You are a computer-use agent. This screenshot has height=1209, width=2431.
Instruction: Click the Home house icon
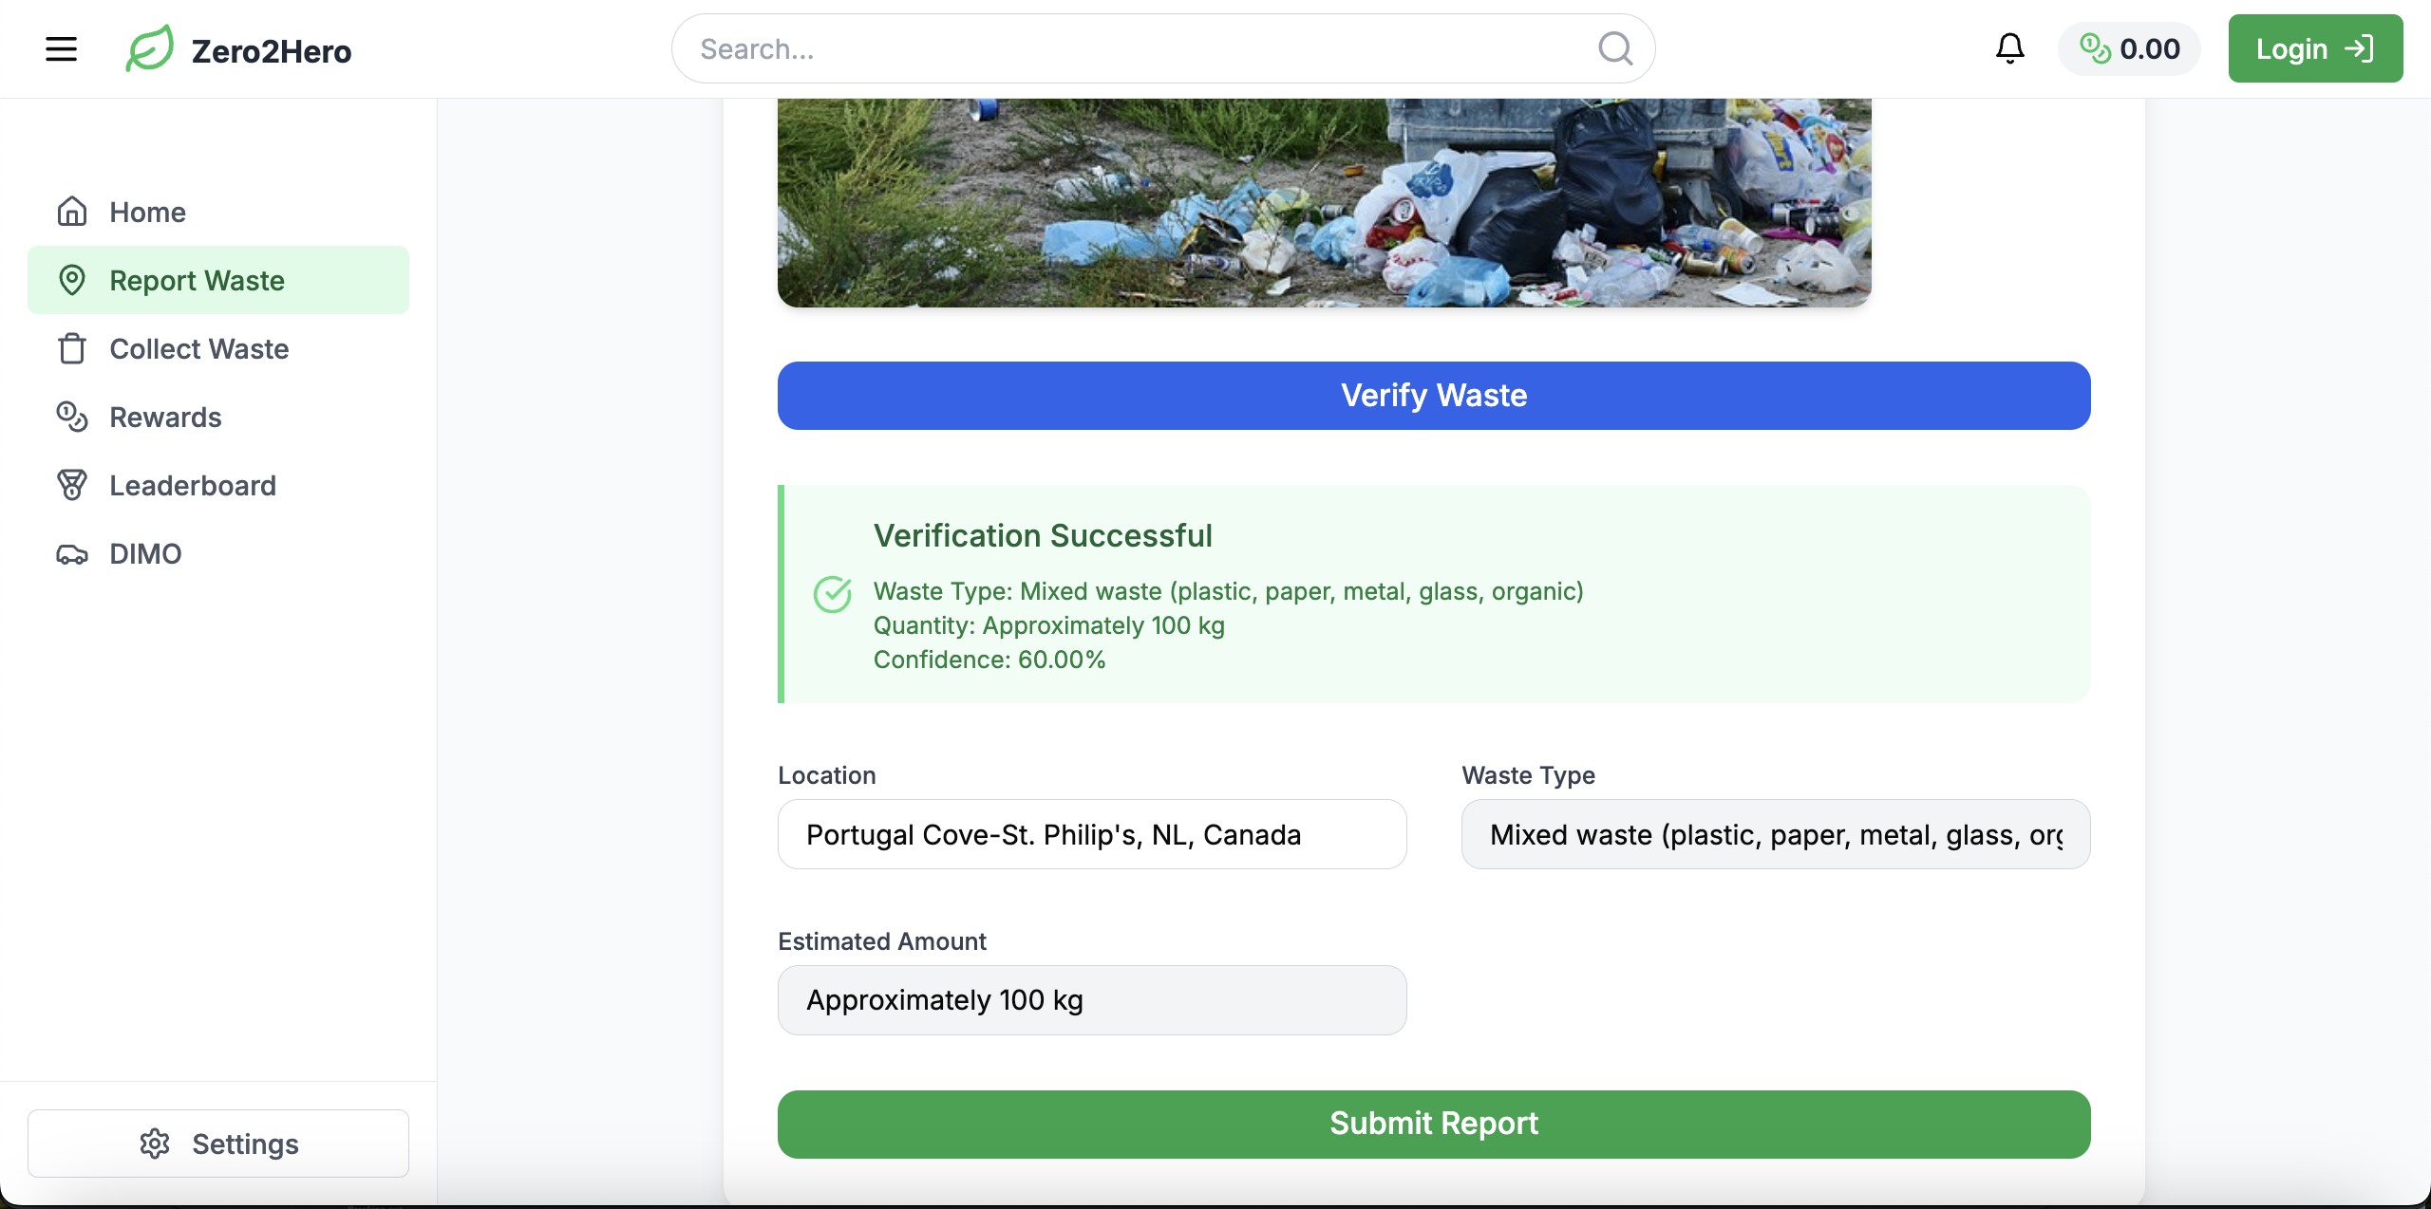point(72,212)
